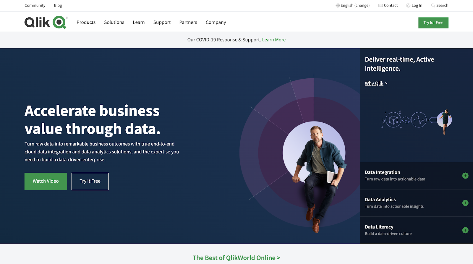Image resolution: width=473 pixels, height=264 pixels.
Task: Click the Try it Free button
Action: [x=90, y=181]
